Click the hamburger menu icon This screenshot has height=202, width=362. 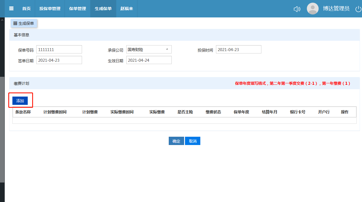[x=11, y=9]
